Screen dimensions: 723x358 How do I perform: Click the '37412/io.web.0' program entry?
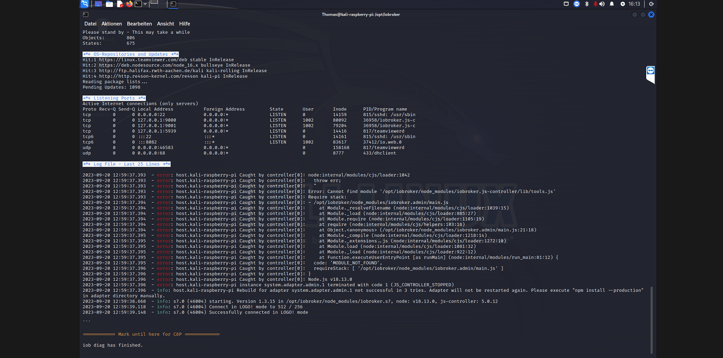pyautogui.click(x=382, y=142)
